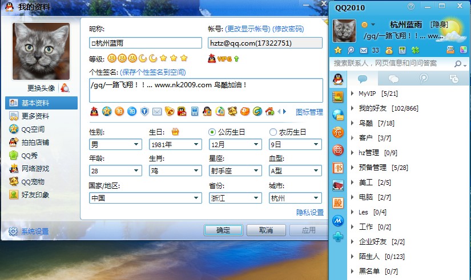The image size is (471, 280).
Task: Click the envelope icon in profile icon row
Action: (x=157, y=112)
